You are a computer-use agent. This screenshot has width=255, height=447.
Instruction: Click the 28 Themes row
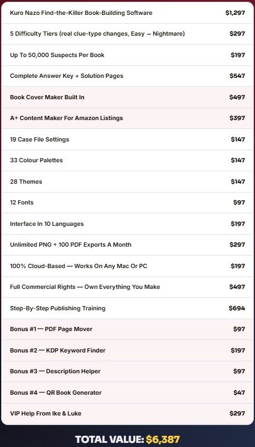(127, 182)
